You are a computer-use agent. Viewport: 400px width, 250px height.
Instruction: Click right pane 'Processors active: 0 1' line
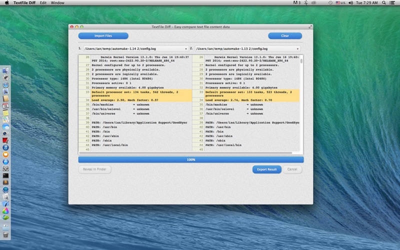(225, 83)
